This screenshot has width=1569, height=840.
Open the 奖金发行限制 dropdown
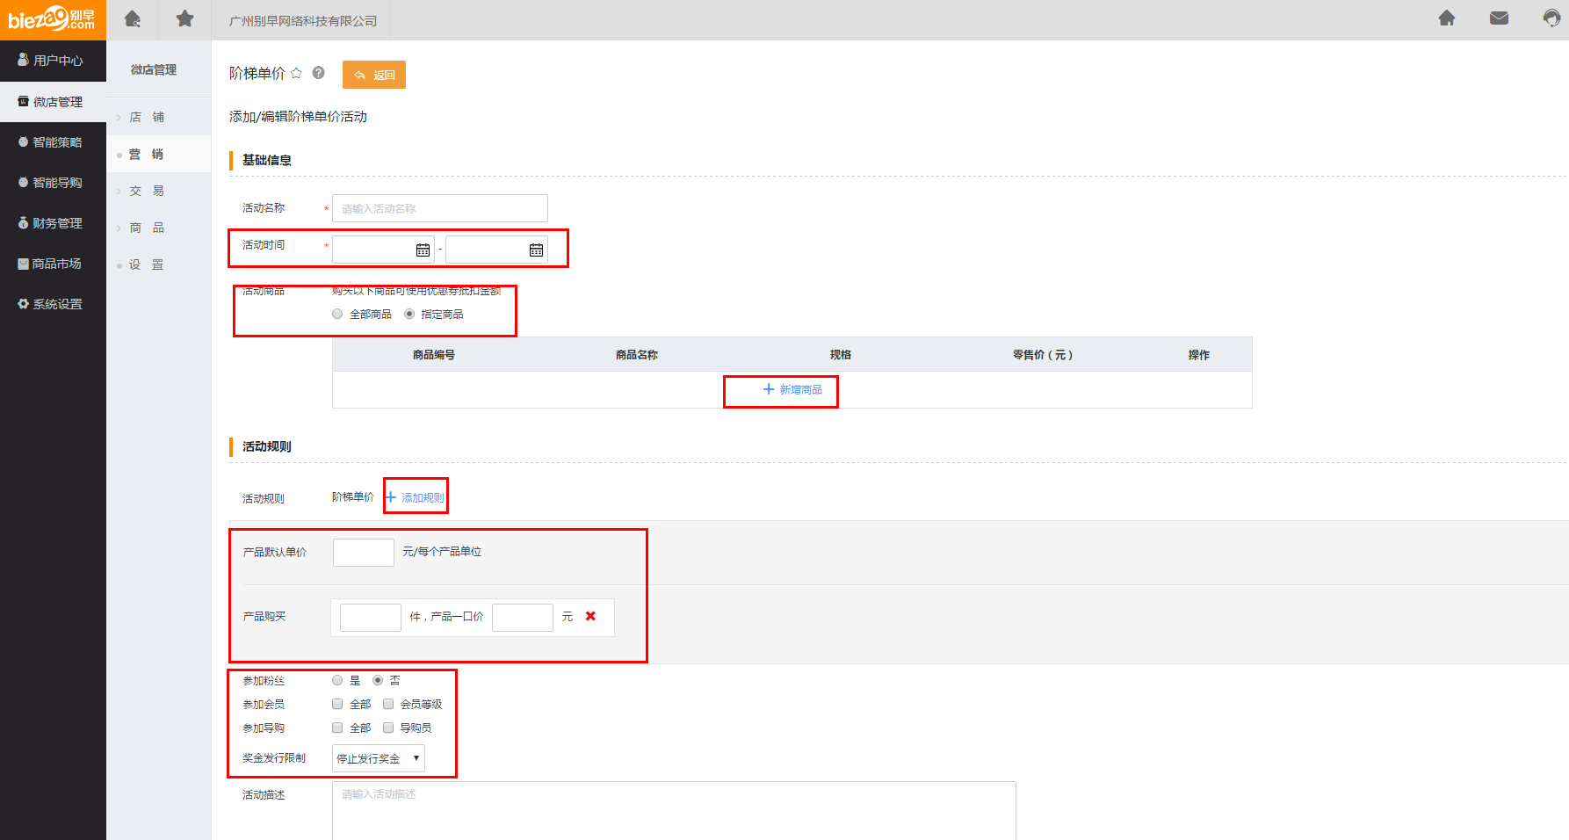(x=378, y=758)
